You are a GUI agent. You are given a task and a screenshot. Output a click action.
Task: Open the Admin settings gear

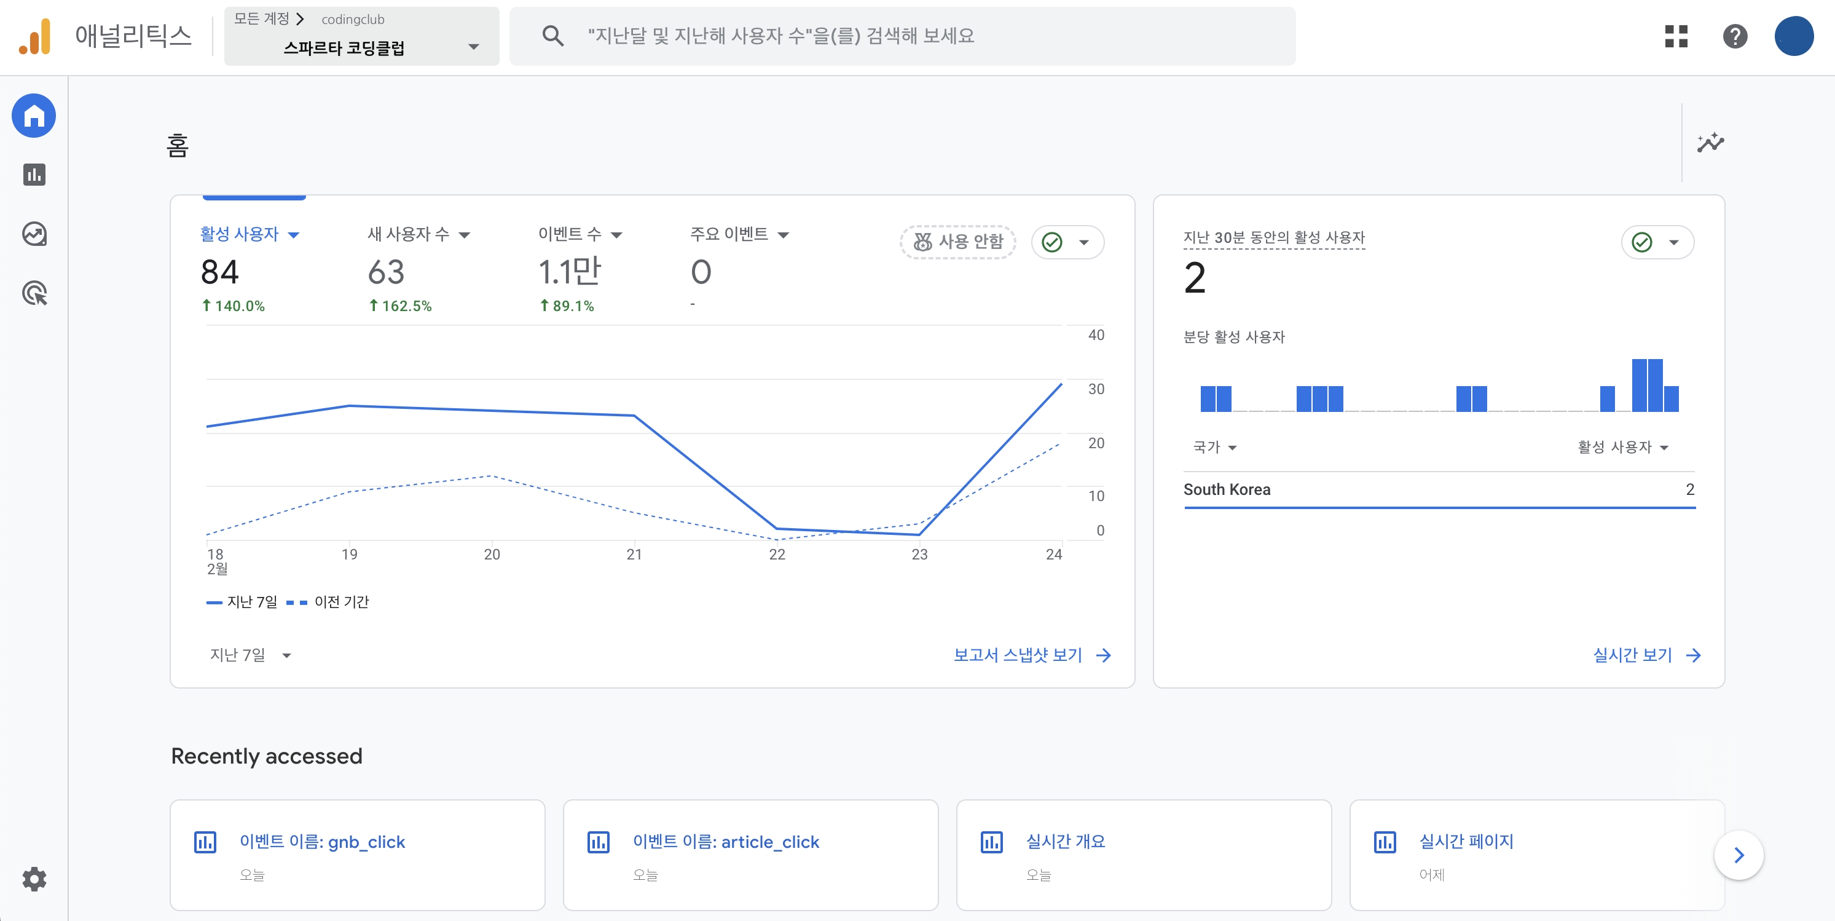tap(34, 879)
